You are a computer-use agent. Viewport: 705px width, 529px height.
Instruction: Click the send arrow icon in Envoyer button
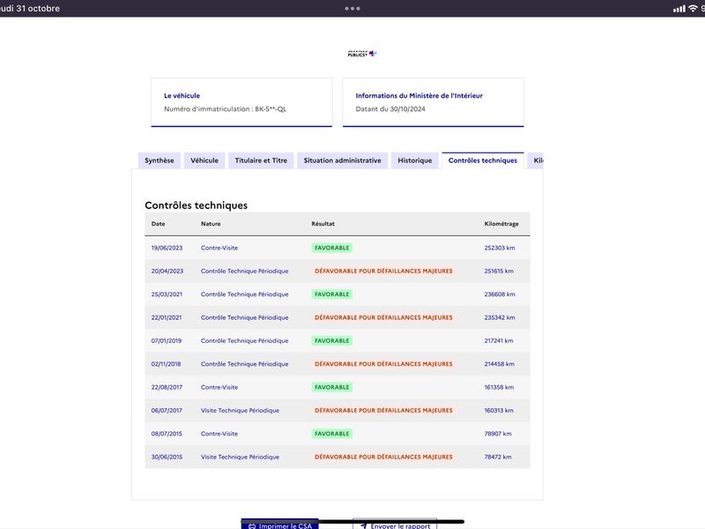(x=363, y=525)
